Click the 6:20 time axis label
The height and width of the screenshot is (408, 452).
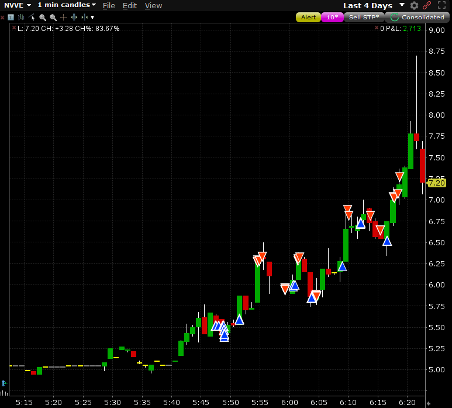click(x=407, y=403)
